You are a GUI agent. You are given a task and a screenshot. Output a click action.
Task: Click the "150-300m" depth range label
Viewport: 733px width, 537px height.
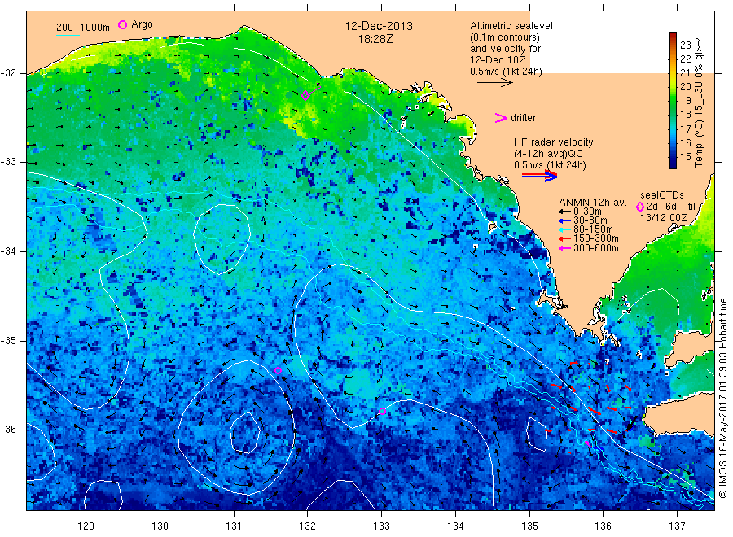595,238
